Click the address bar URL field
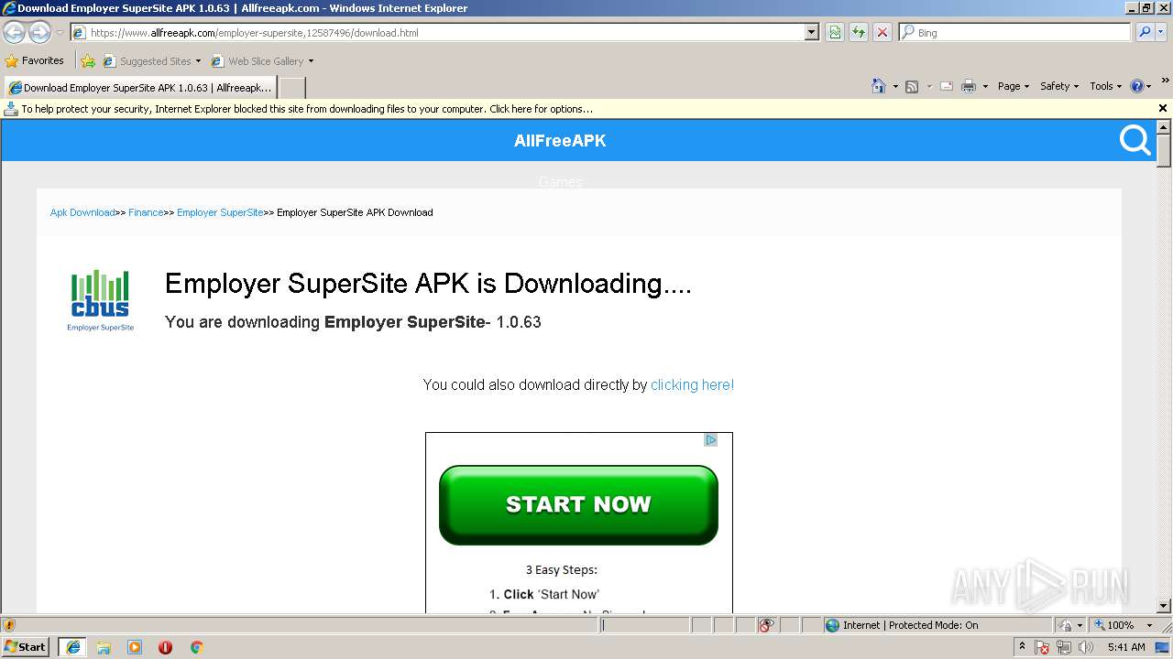 coord(437,32)
